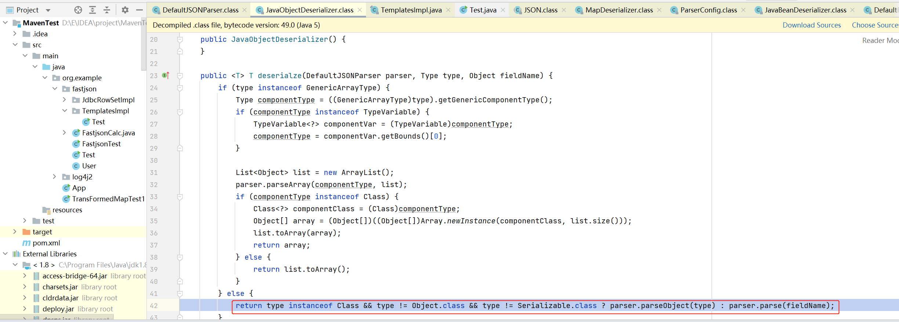The width and height of the screenshot is (899, 322).
Task: Click parser.parseObject(type) on line 42
Action: [663, 305]
